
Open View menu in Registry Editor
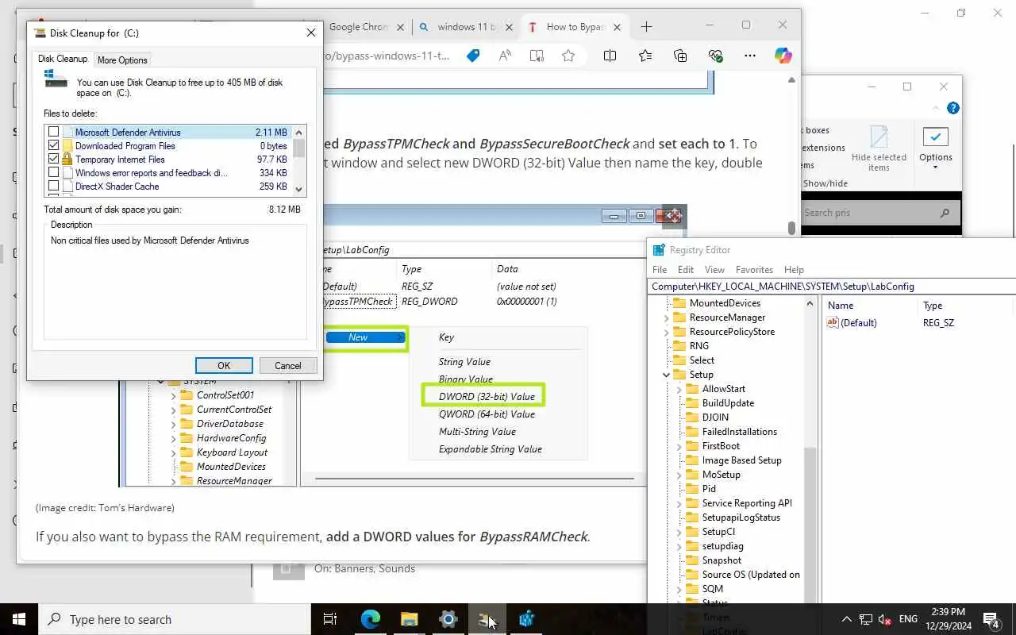click(x=714, y=270)
